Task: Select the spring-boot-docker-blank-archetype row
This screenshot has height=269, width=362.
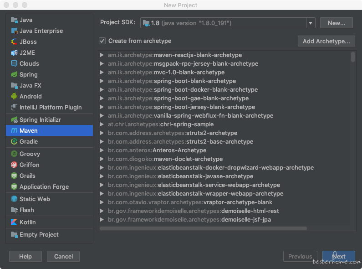Action: (x=224, y=90)
